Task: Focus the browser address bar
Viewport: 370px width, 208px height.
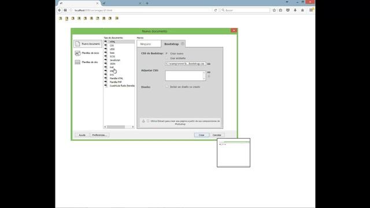Action: coord(142,10)
